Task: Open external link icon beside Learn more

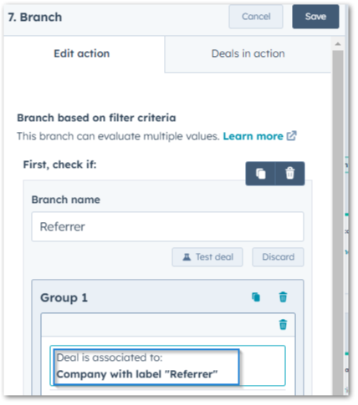Action: click(x=292, y=136)
